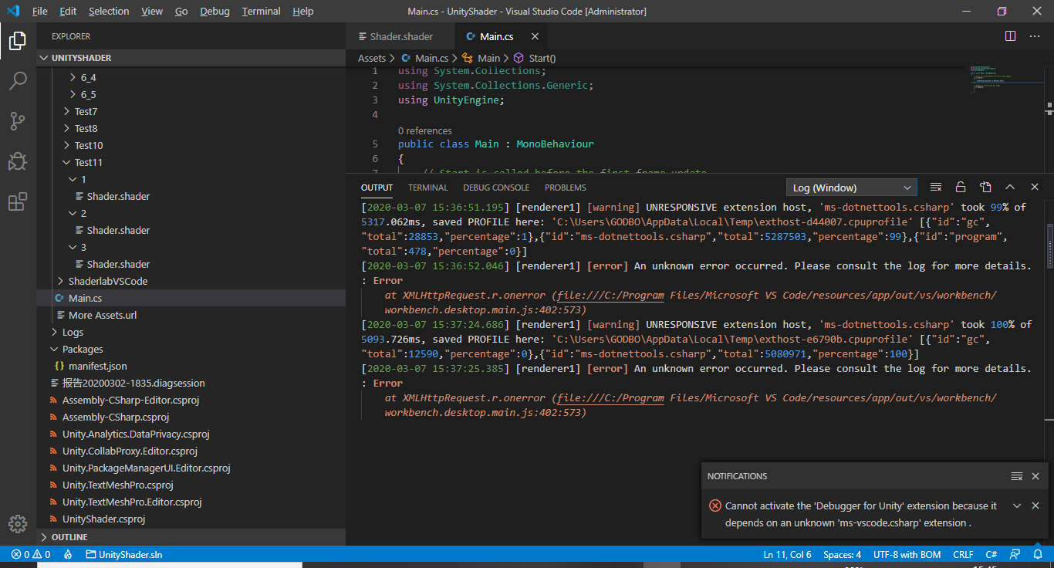Switch to the TERMINAL panel tab
1054x568 pixels.
(427, 188)
